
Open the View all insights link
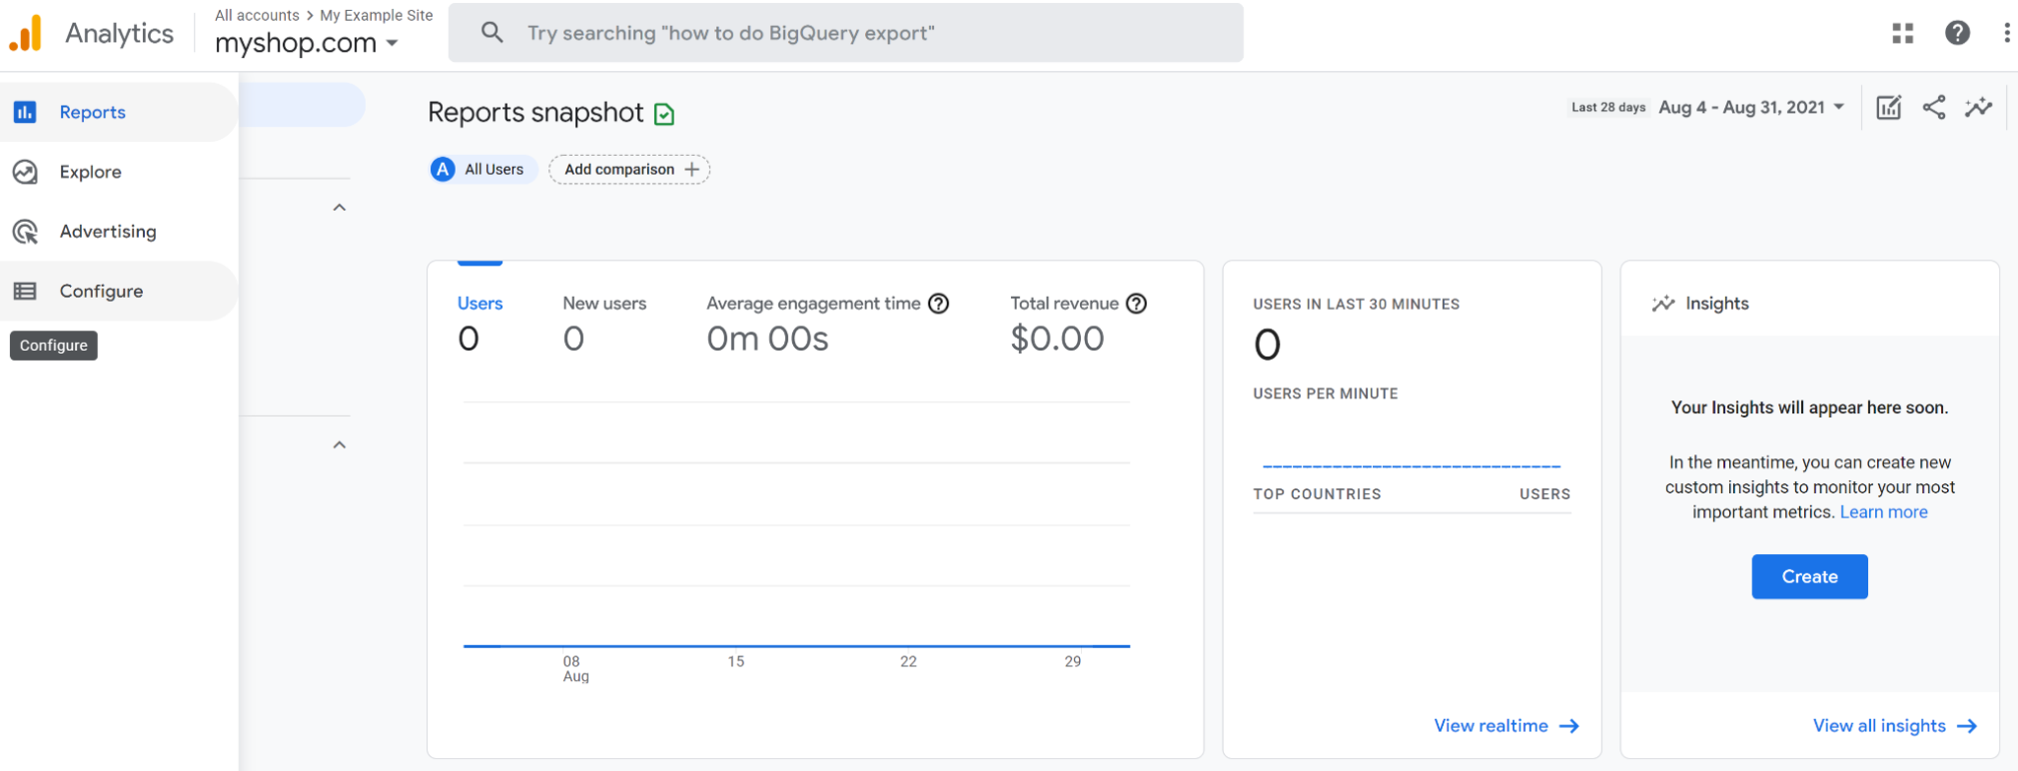click(x=1895, y=726)
